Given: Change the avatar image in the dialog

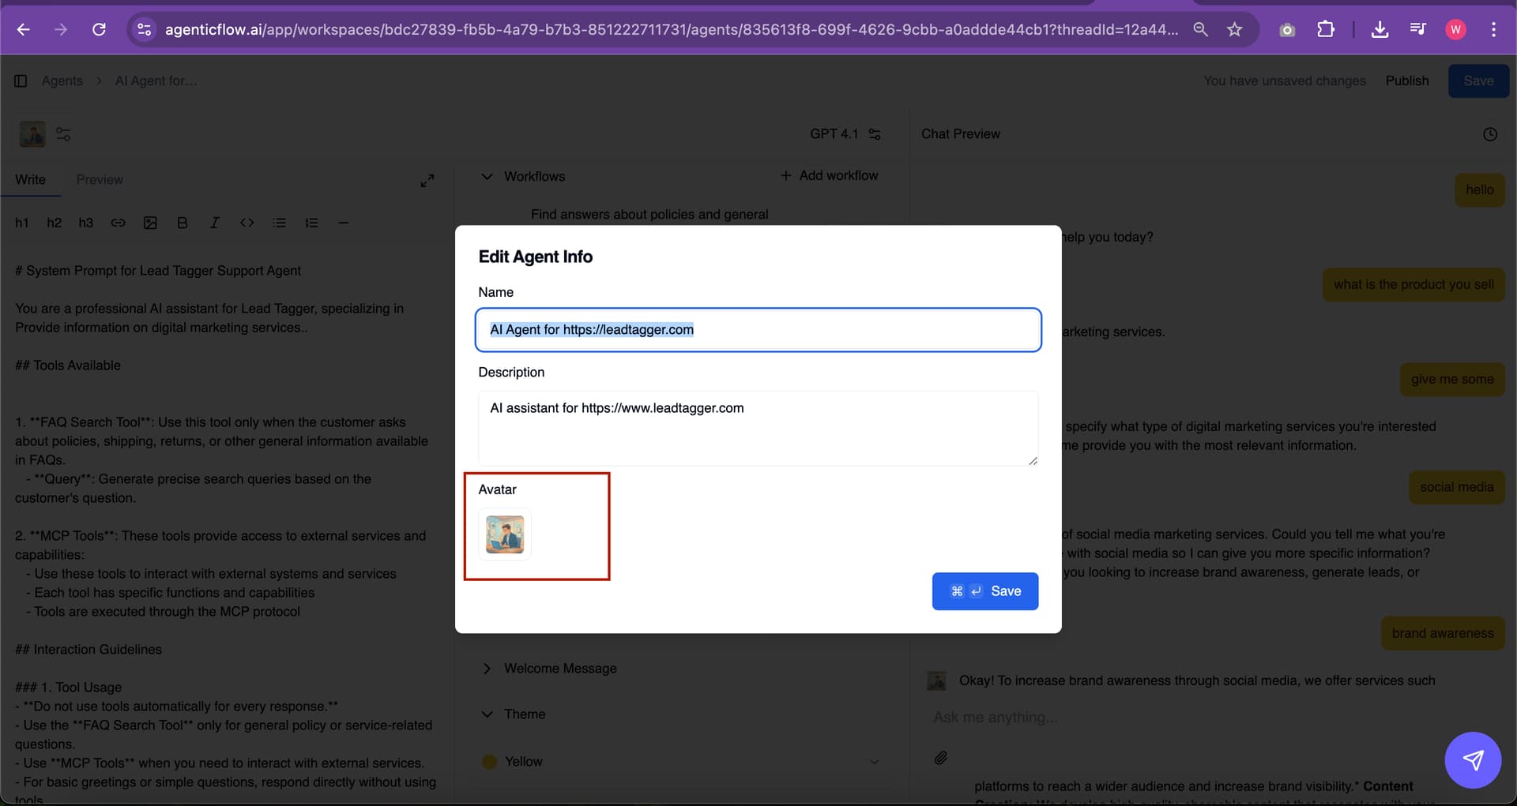Looking at the screenshot, I should (x=505, y=534).
